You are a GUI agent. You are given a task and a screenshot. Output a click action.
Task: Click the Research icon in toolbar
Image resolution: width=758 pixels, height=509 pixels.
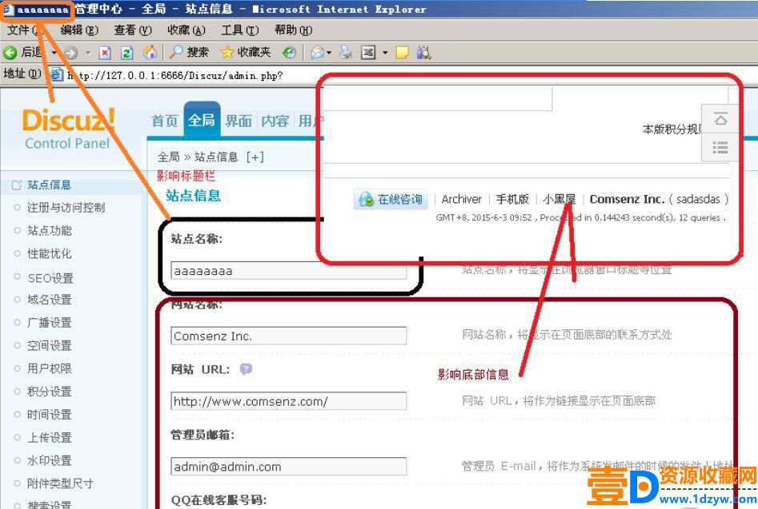pyautogui.click(x=423, y=52)
